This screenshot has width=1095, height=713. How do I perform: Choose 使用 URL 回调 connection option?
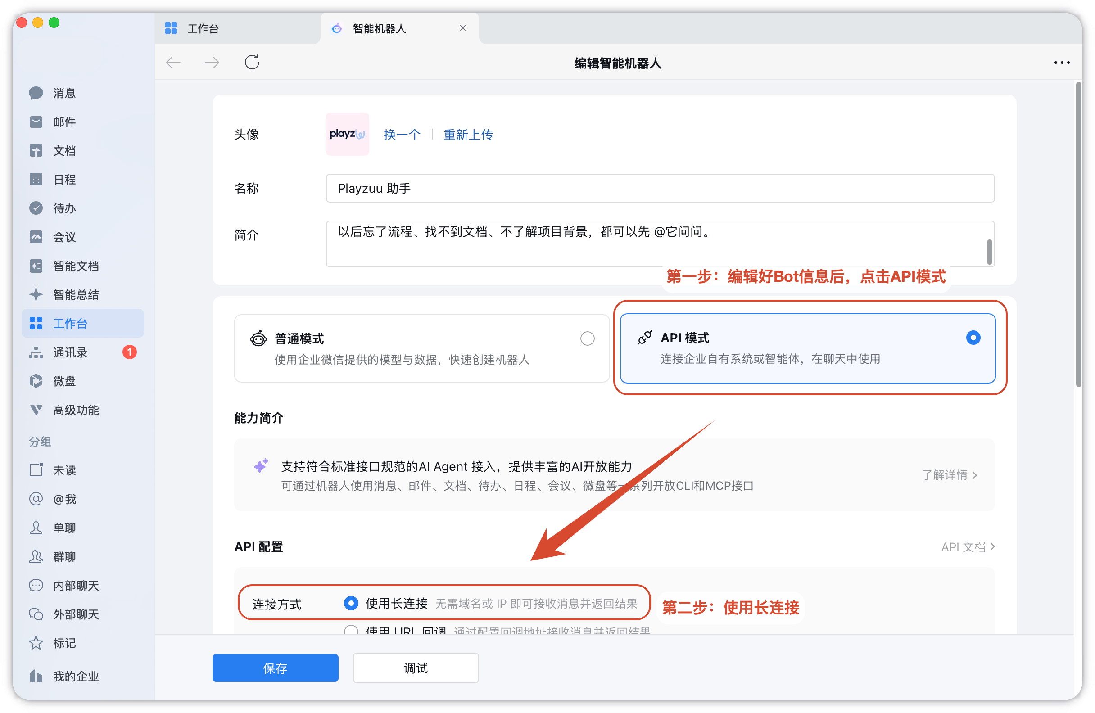[x=351, y=629]
